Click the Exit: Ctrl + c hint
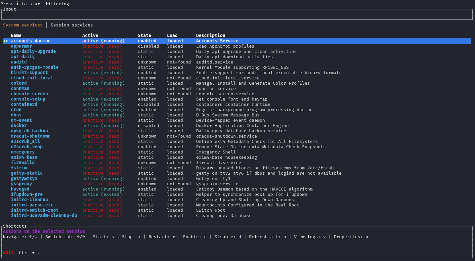This screenshot has height=261, width=475. 21,252
